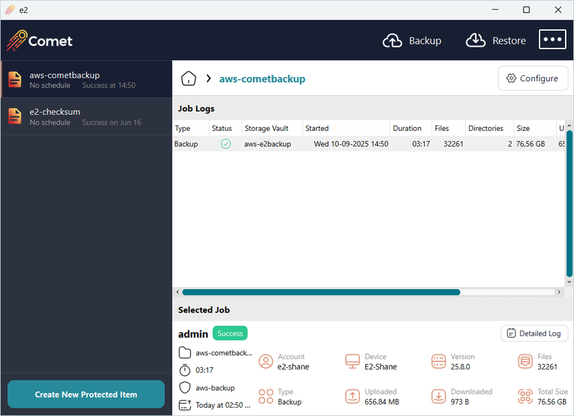Image resolution: width=574 pixels, height=416 pixels.
Task: Sort job logs by Storage Vault column
Action: tap(272, 128)
